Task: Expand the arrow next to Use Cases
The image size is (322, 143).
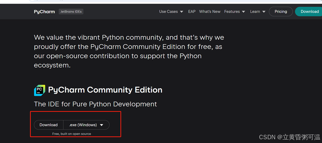Action: [x=182, y=12]
